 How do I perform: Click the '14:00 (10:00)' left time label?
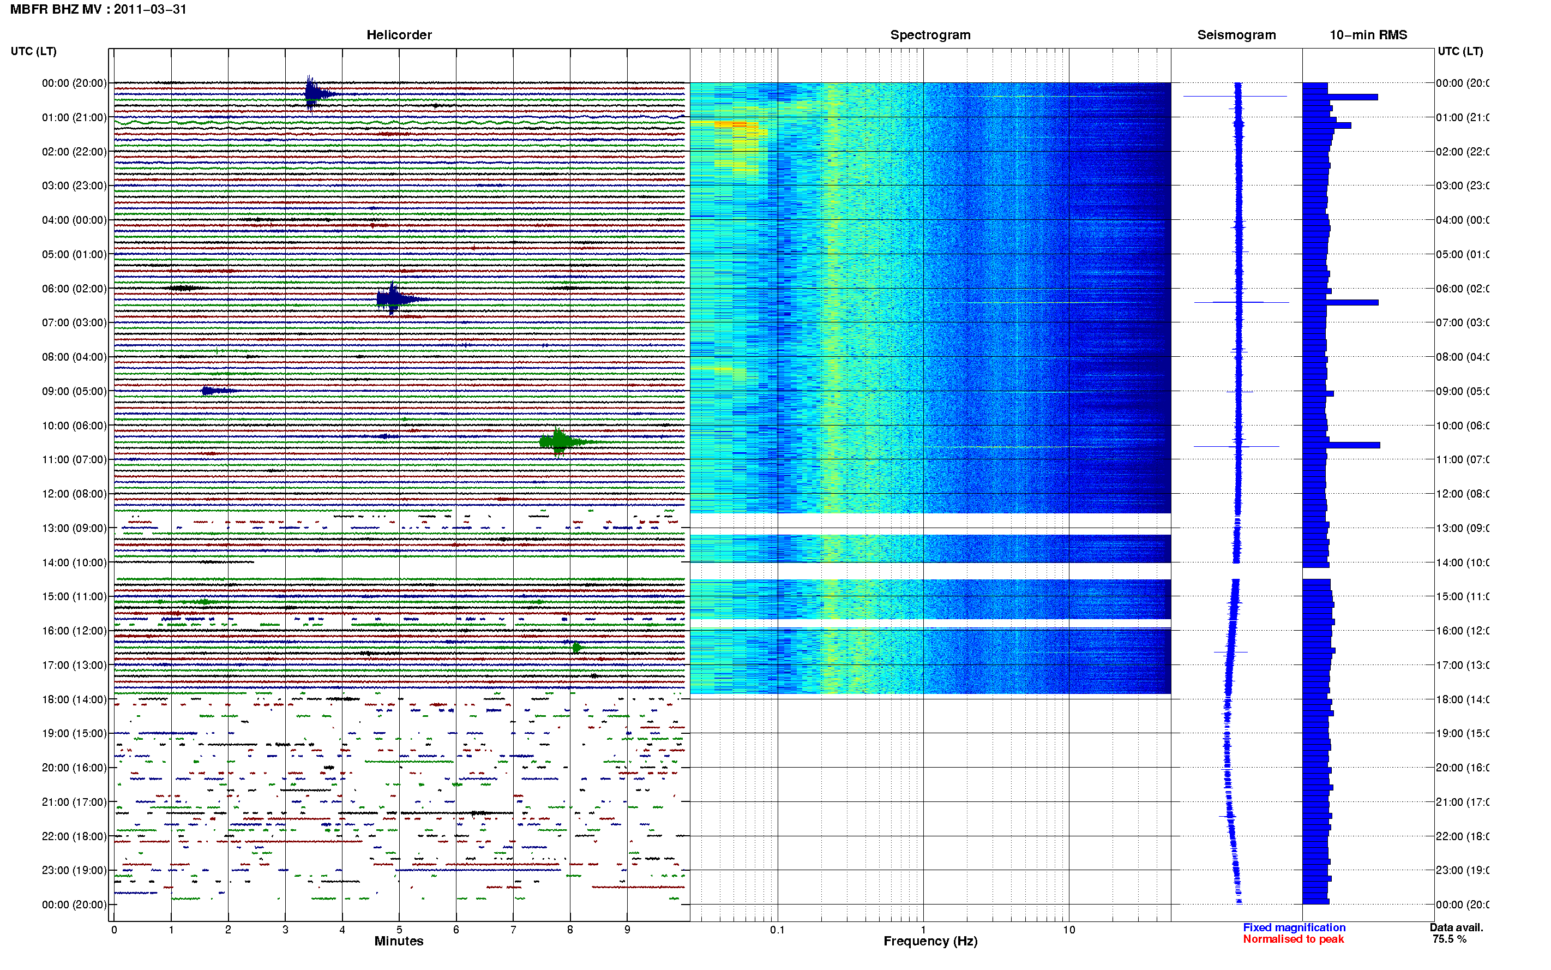pyautogui.click(x=74, y=562)
